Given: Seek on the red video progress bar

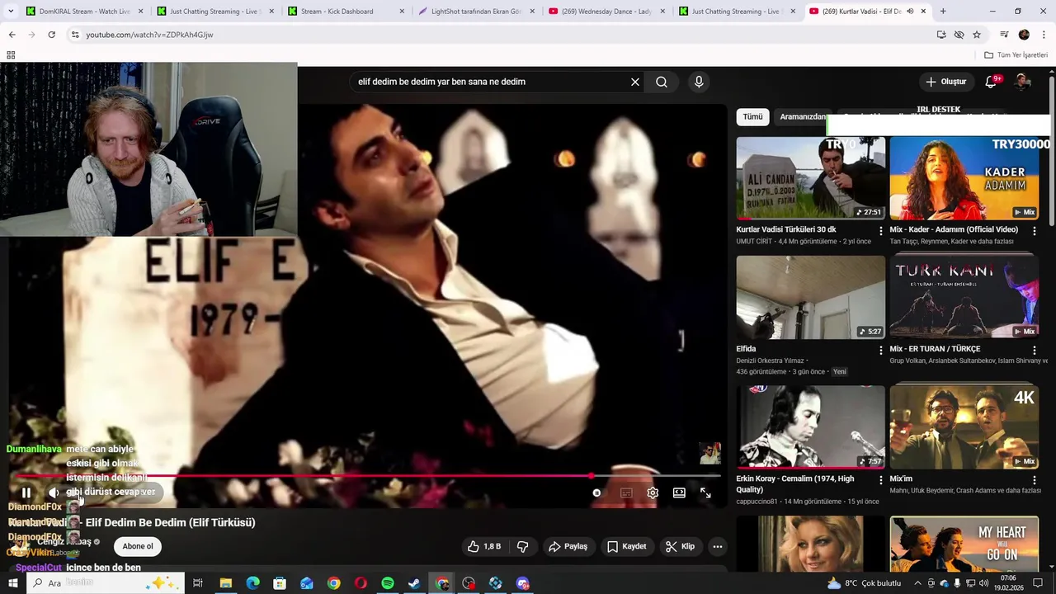Looking at the screenshot, I should click(x=368, y=476).
